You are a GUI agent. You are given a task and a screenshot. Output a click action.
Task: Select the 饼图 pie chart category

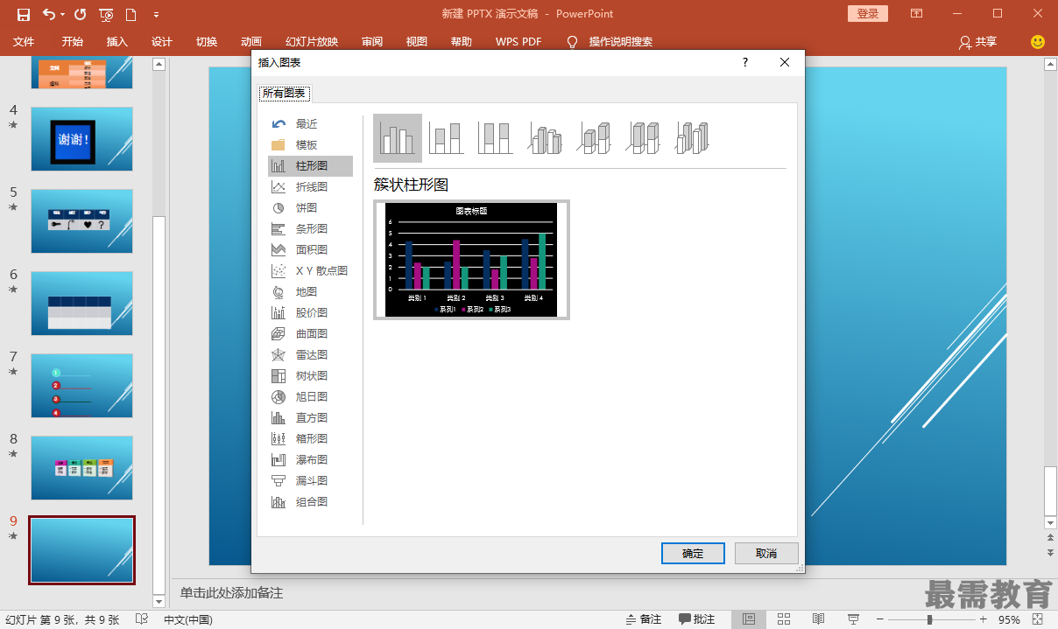pos(310,208)
